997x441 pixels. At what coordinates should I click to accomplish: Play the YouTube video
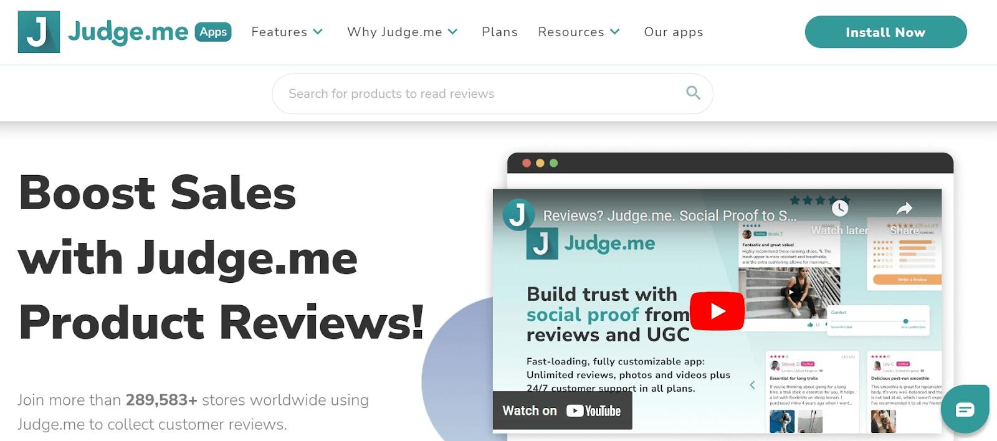pos(717,311)
